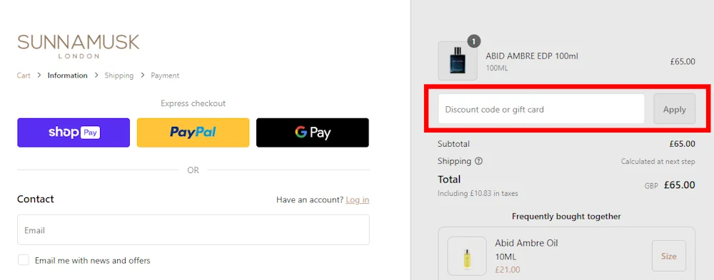Click the Abid Ambre Oil product name
Screen dimensions: 714x280
pyautogui.click(x=526, y=243)
